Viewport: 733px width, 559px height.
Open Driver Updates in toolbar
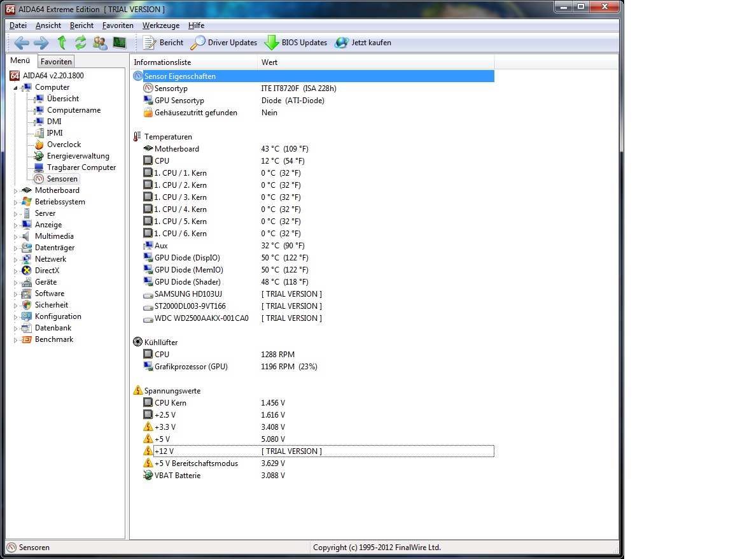coord(224,43)
